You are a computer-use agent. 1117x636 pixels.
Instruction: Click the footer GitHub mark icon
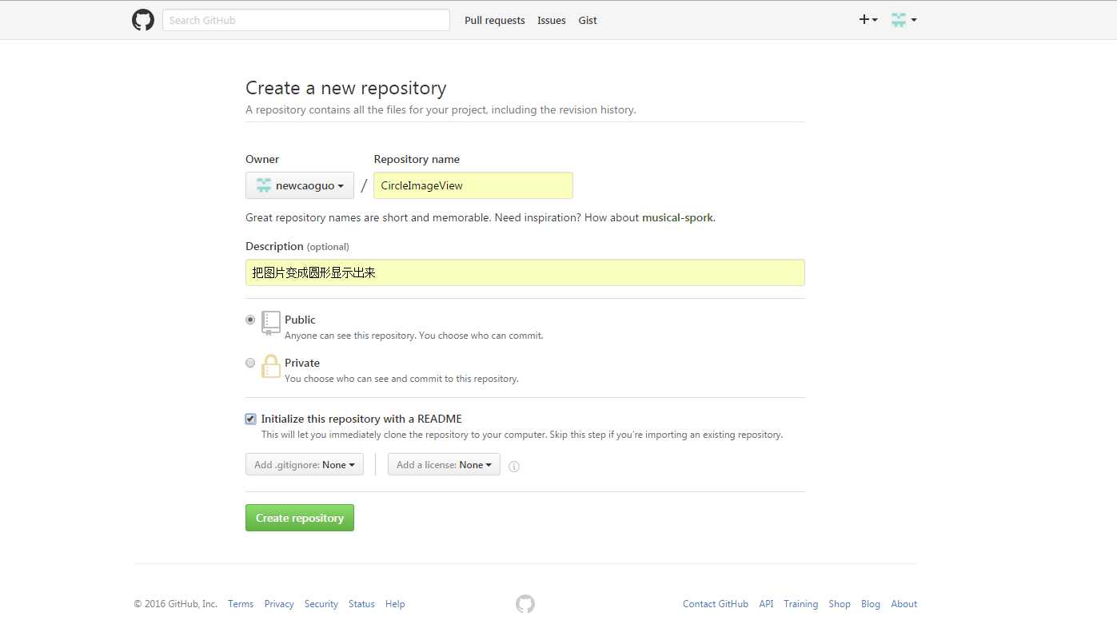[x=525, y=604]
